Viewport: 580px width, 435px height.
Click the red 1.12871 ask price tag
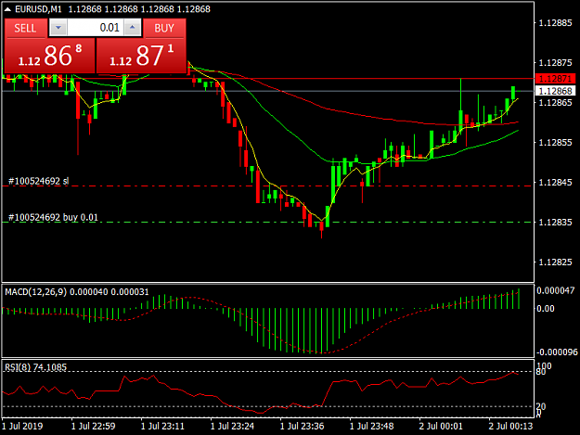(555, 79)
